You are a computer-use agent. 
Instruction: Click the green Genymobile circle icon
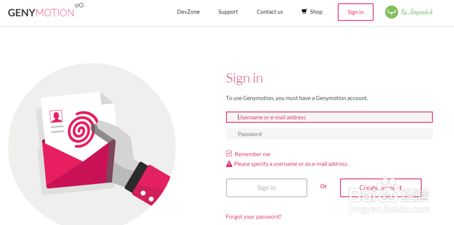tap(391, 12)
